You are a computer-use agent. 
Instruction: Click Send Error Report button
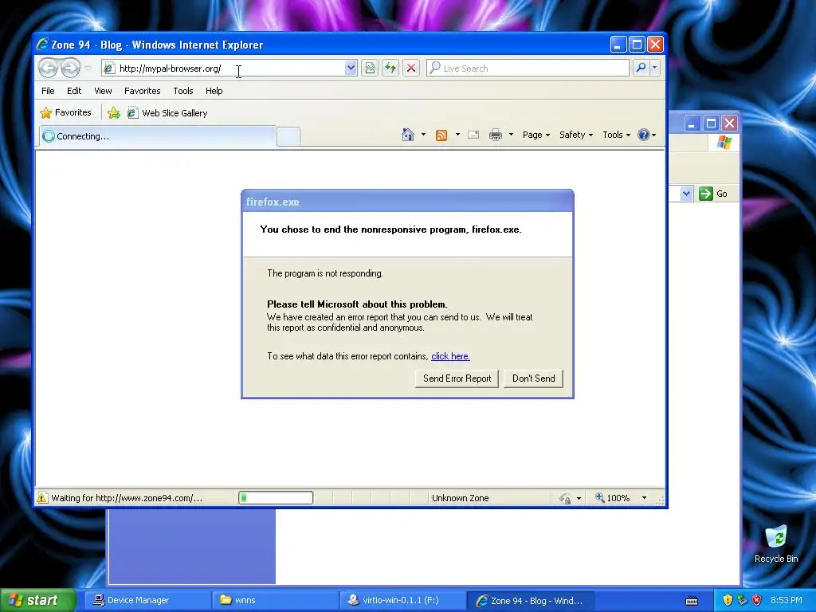pyautogui.click(x=457, y=379)
